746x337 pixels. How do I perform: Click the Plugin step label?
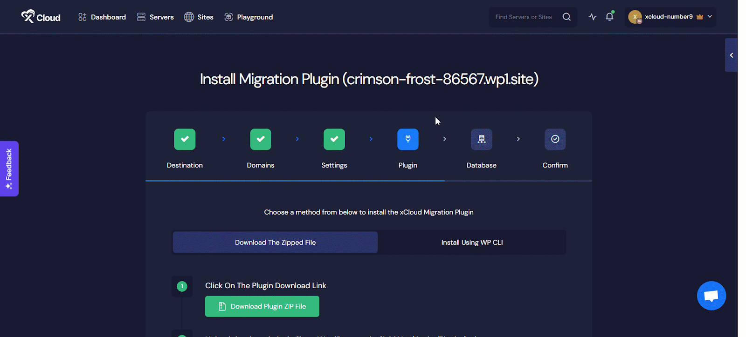tap(408, 165)
